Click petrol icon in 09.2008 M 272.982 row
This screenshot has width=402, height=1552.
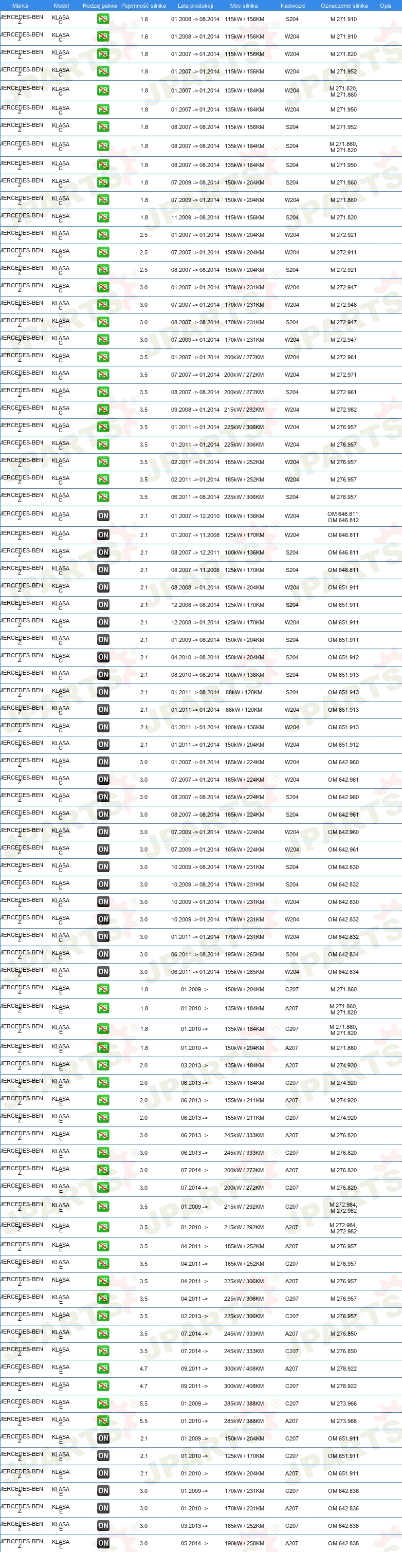(x=103, y=410)
